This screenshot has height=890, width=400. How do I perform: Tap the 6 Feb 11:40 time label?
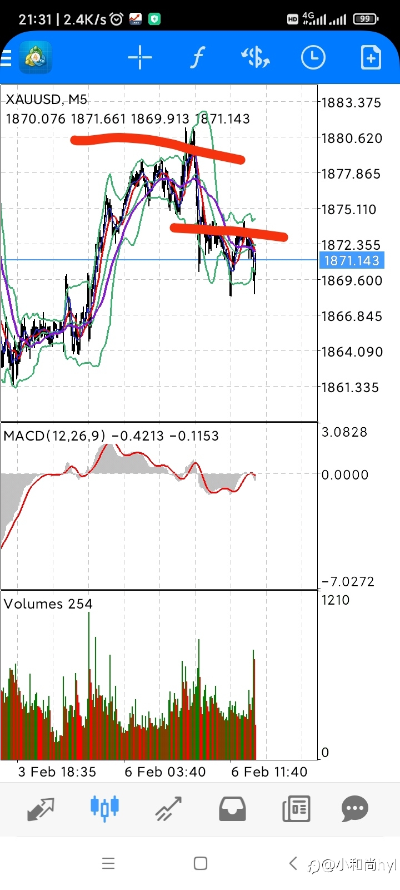pyautogui.click(x=269, y=772)
